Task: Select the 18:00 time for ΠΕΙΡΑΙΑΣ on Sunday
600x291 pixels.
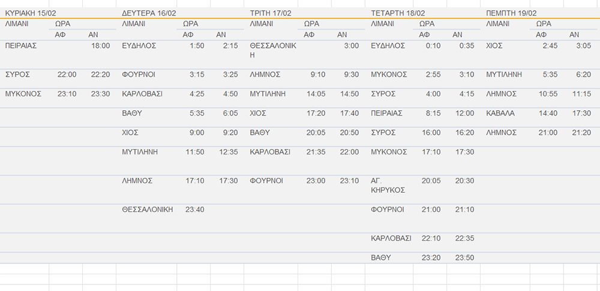Action: pos(100,46)
